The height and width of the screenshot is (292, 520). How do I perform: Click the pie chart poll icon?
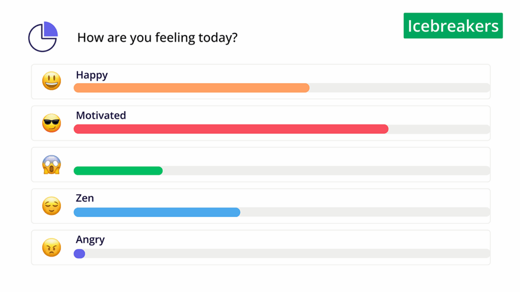tap(43, 36)
